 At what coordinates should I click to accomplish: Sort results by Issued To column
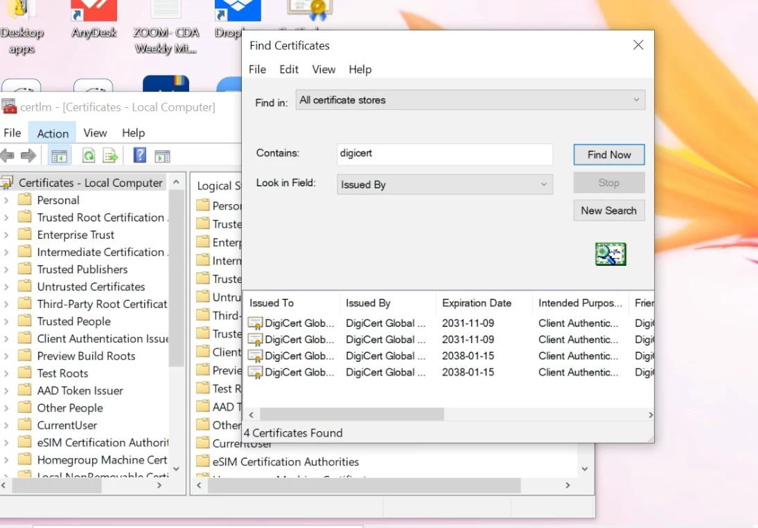[x=292, y=303]
